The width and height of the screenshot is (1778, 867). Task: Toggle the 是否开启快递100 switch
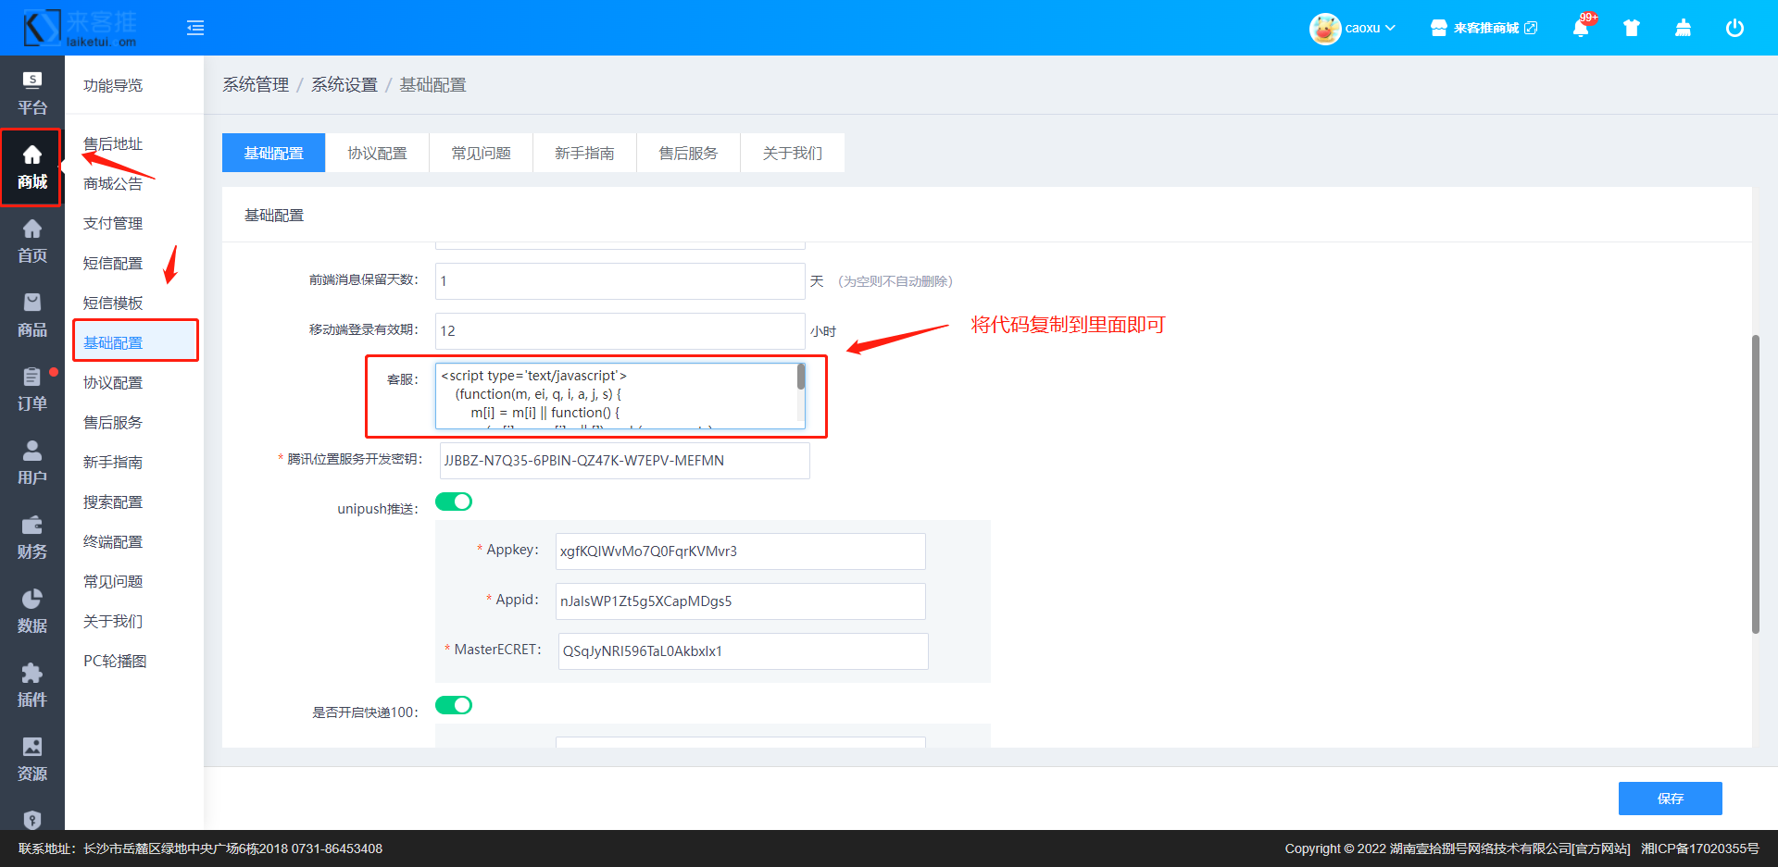coord(454,705)
